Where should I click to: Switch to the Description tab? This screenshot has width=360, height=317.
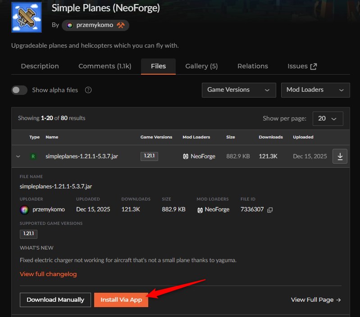click(x=40, y=66)
